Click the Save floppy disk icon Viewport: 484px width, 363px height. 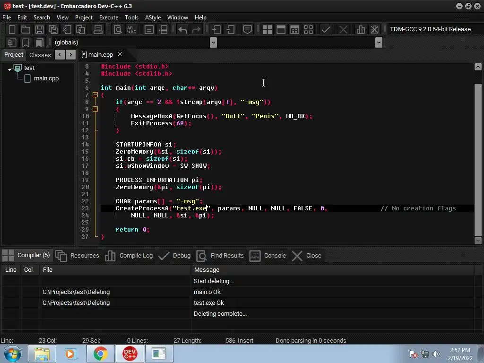[39, 30]
